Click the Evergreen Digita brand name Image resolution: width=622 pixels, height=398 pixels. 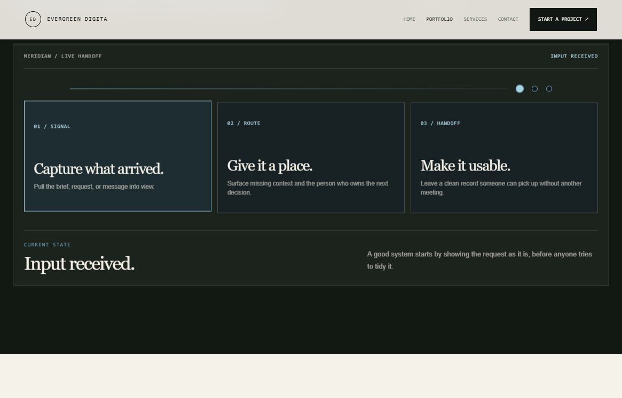pyautogui.click(x=77, y=19)
